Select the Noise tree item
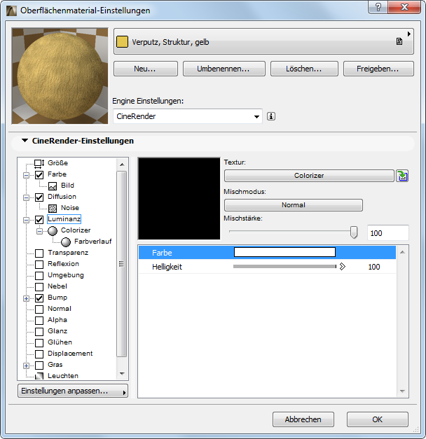426x439 pixels. [x=70, y=208]
